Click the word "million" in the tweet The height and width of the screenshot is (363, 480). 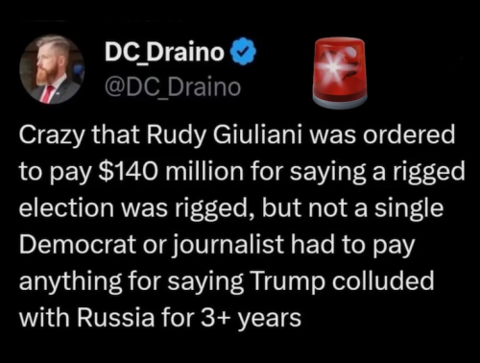(203, 171)
